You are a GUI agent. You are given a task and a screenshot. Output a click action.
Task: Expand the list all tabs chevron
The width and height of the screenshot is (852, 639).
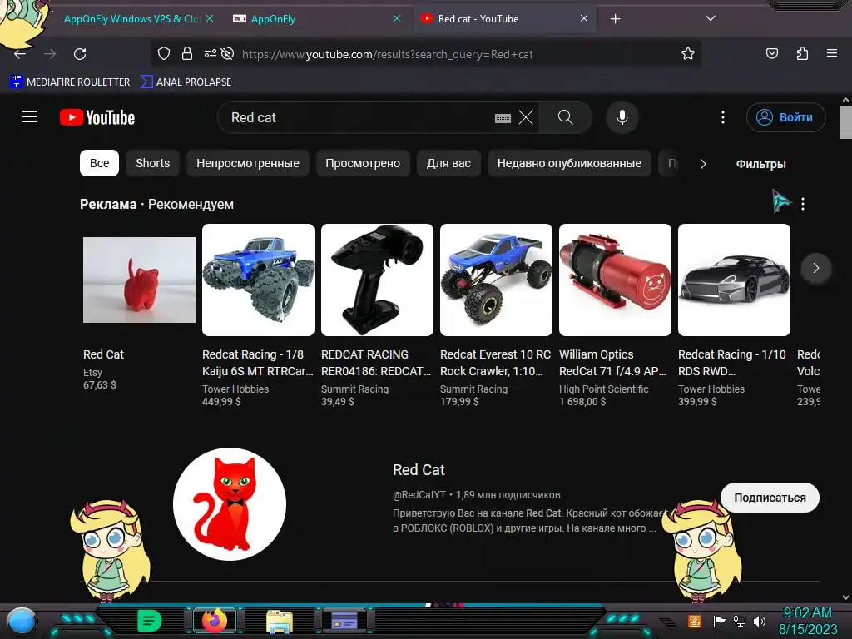[711, 18]
